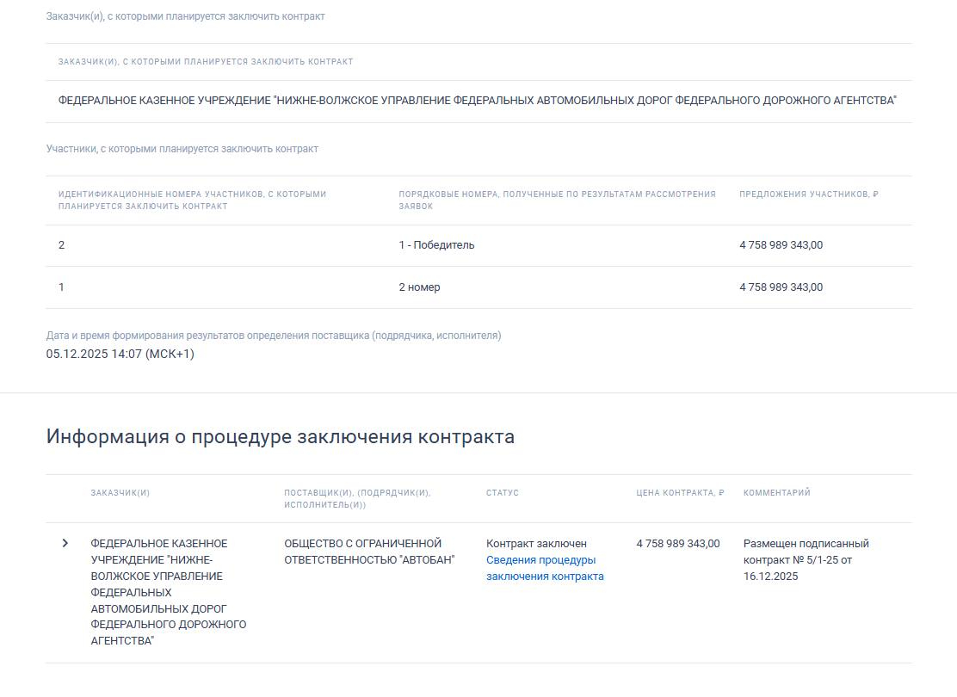The image size is (957, 697).
Task: Click the "Поставщик(и), (подрядчик(и), исполнитель(и))" column header
Action: pyautogui.click(x=357, y=498)
